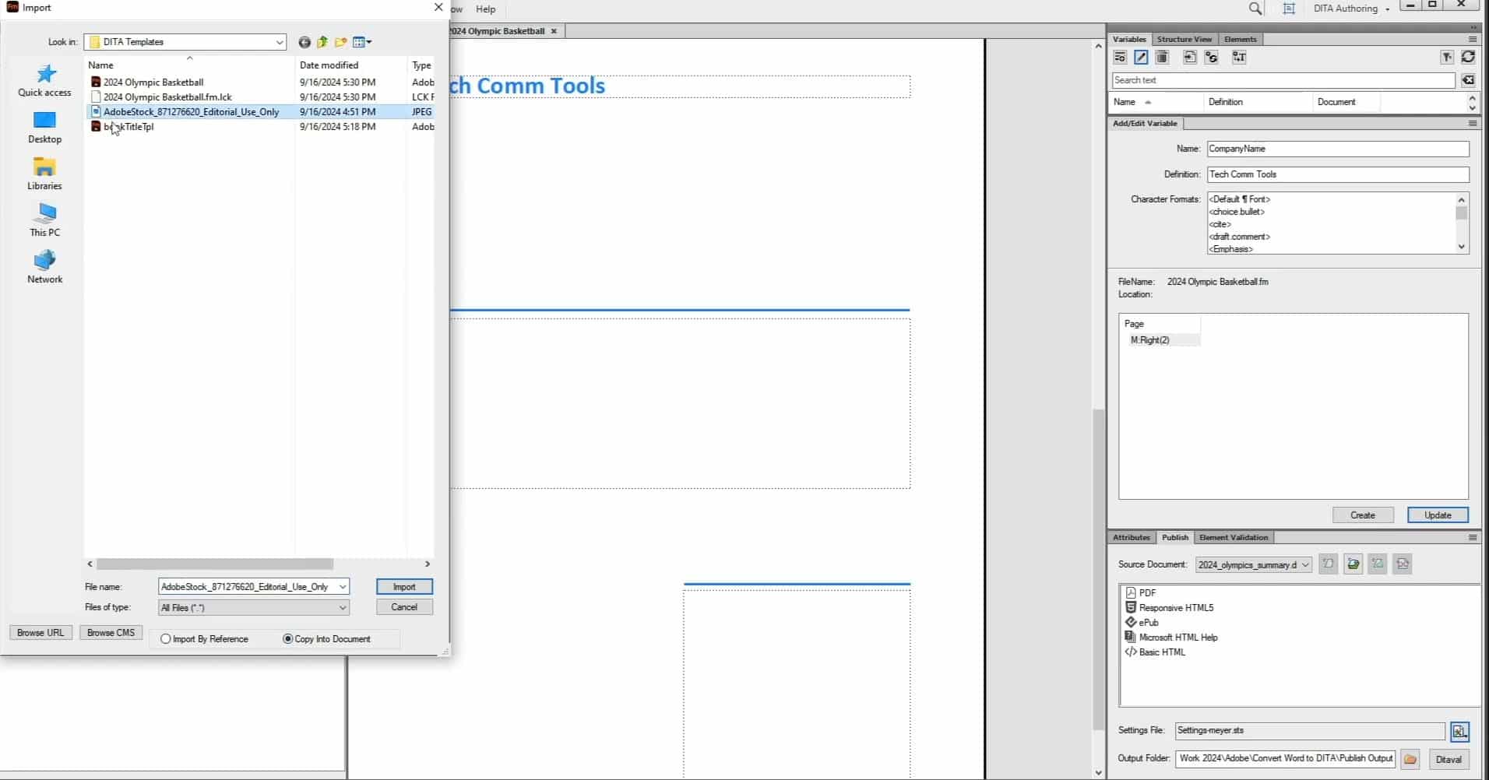The width and height of the screenshot is (1489, 780).
Task: Open the Files of type dropdown
Action: pyautogui.click(x=342, y=608)
